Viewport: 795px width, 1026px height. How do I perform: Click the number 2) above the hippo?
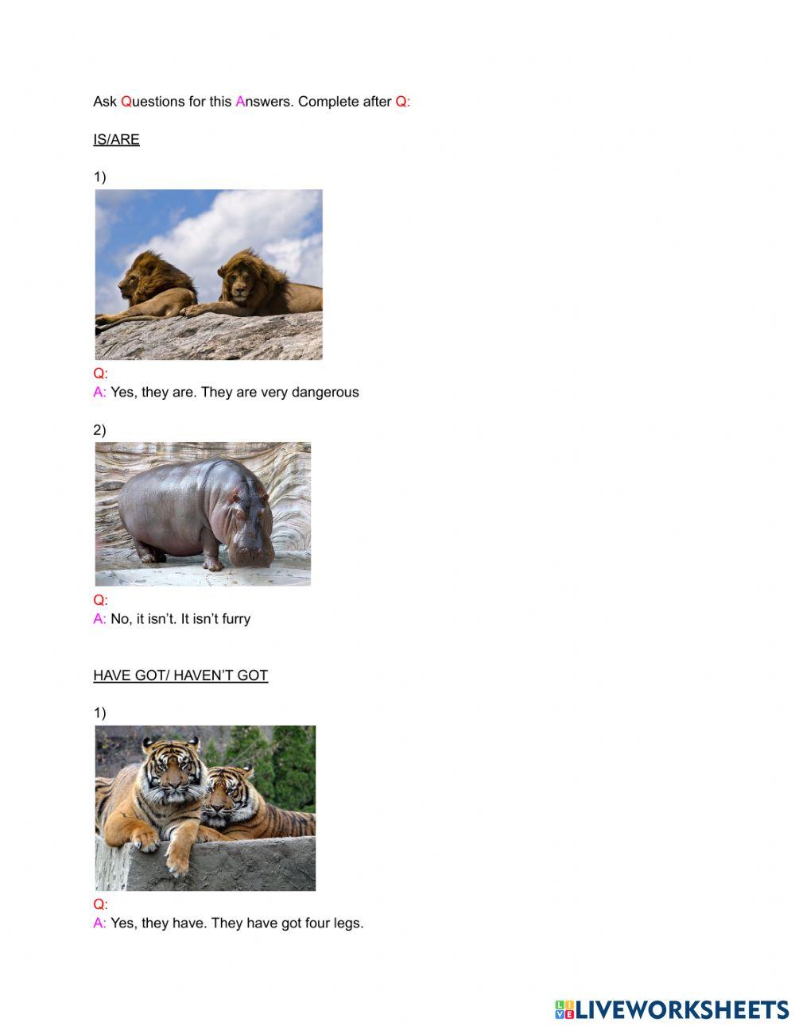click(99, 430)
